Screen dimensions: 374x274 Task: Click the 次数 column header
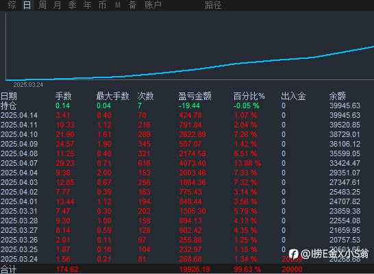145,96
